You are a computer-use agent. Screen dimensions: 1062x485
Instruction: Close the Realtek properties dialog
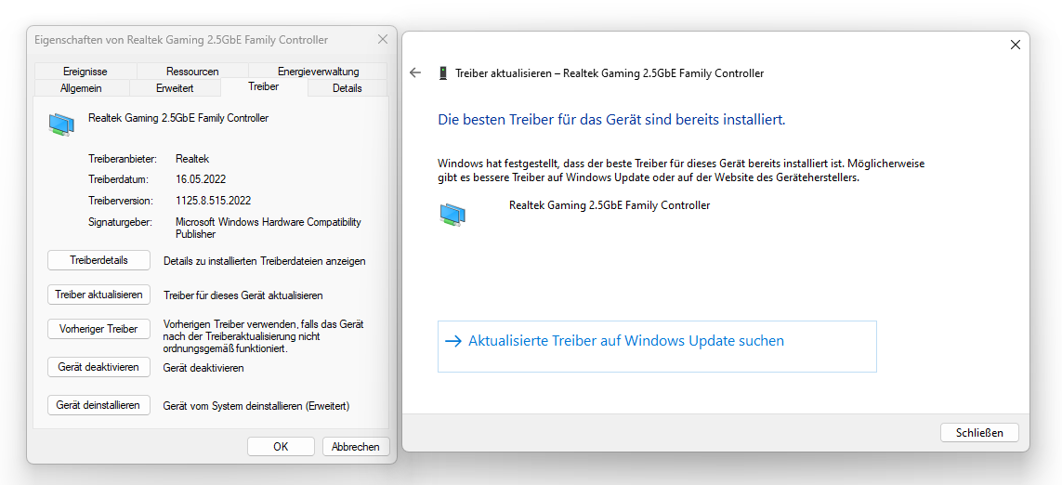tap(383, 39)
